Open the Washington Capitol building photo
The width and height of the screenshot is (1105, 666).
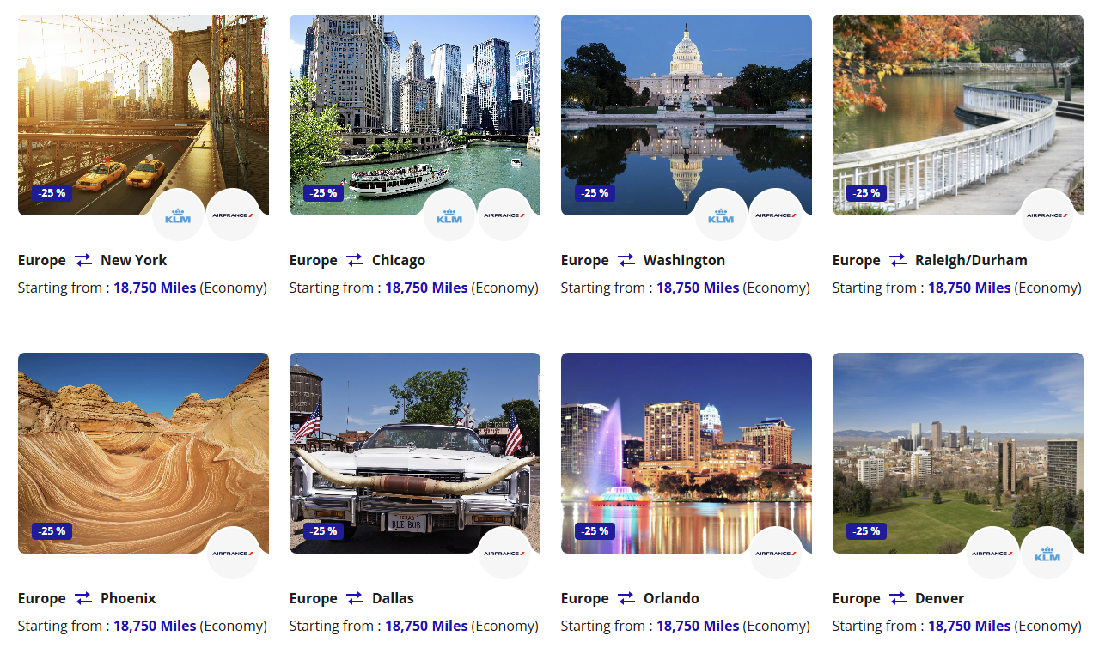point(687,115)
